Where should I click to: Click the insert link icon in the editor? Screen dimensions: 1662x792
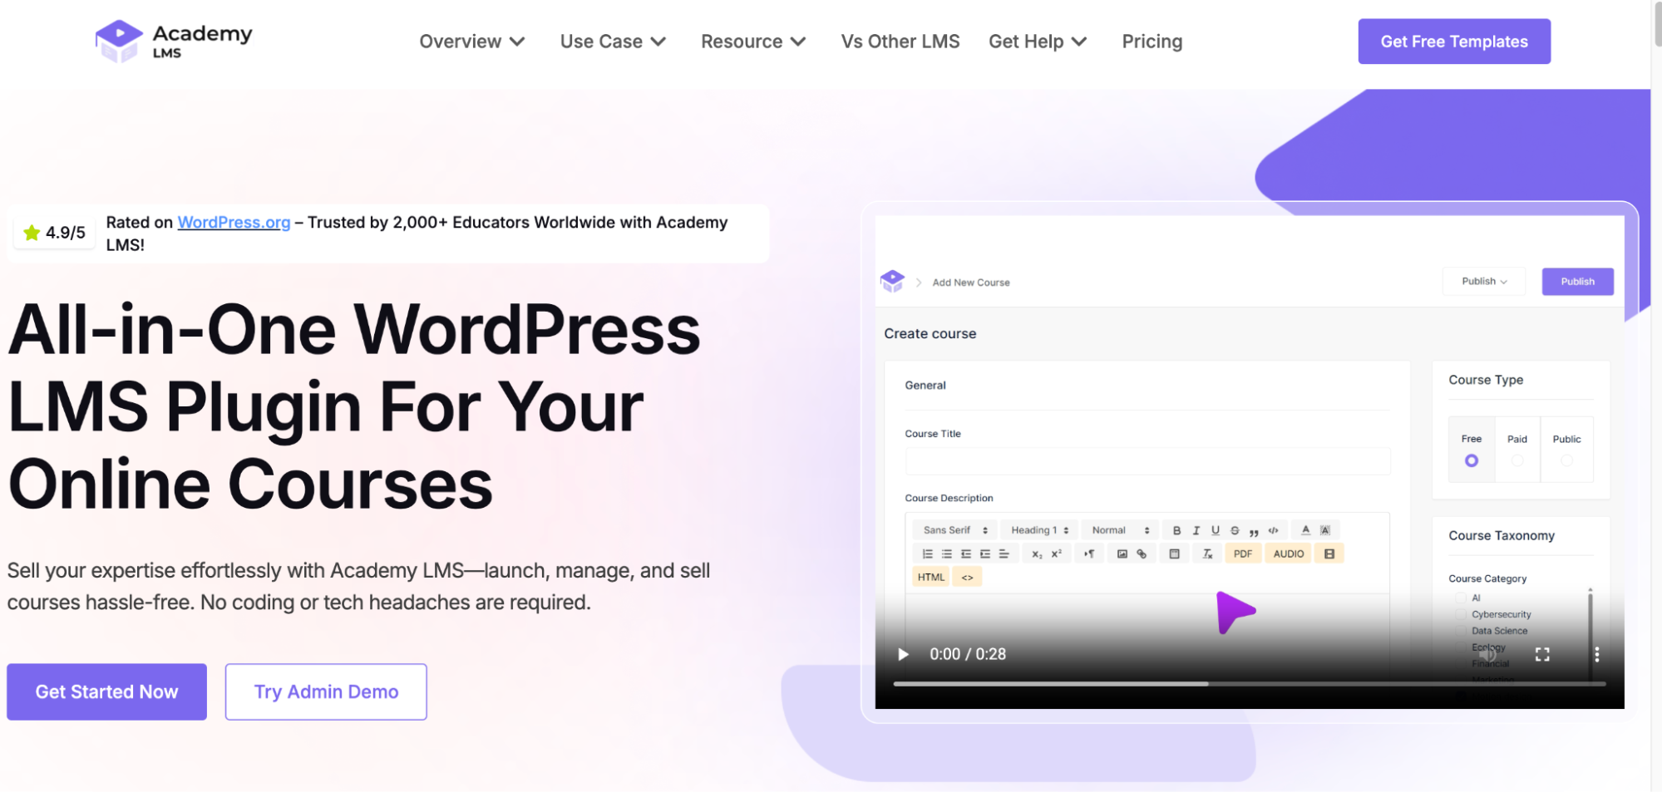pyautogui.click(x=1142, y=553)
